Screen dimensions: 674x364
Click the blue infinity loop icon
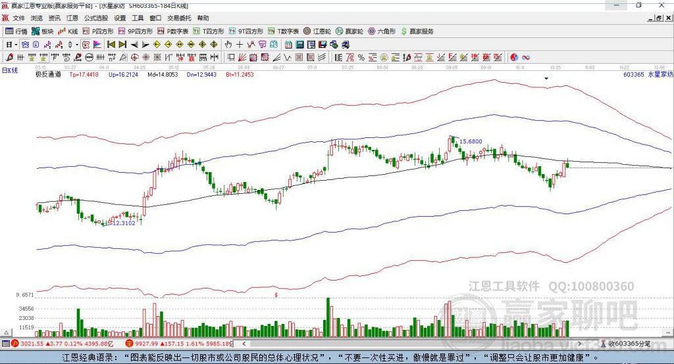click(x=526, y=58)
